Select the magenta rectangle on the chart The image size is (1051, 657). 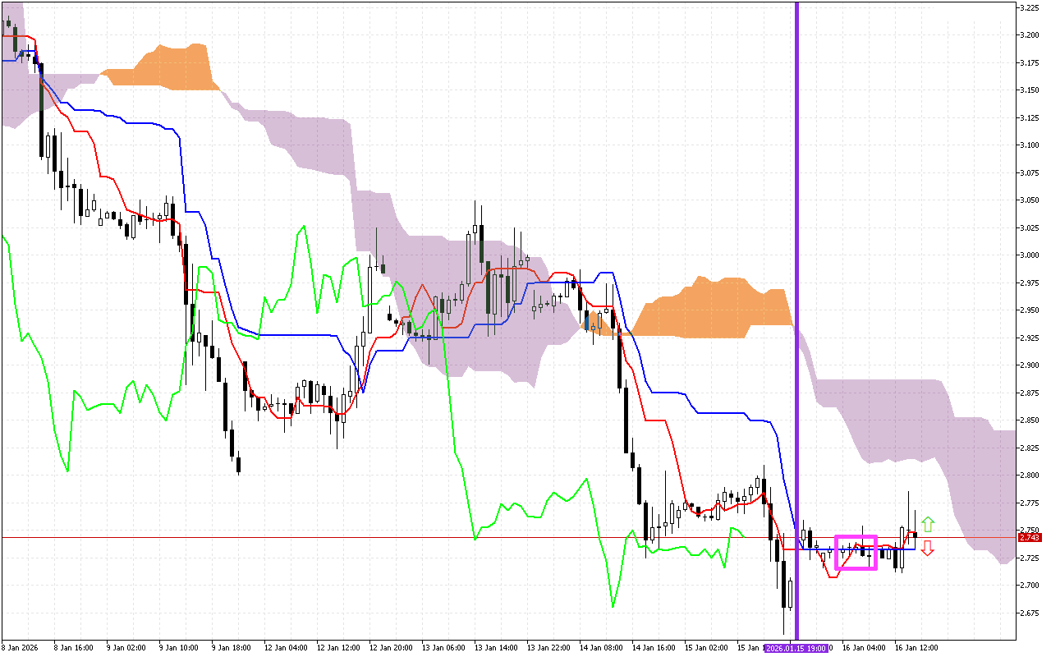click(x=856, y=537)
